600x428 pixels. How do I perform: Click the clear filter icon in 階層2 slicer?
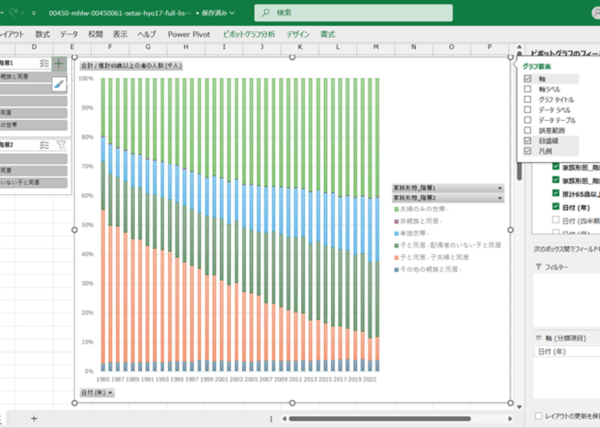(61, 145)
